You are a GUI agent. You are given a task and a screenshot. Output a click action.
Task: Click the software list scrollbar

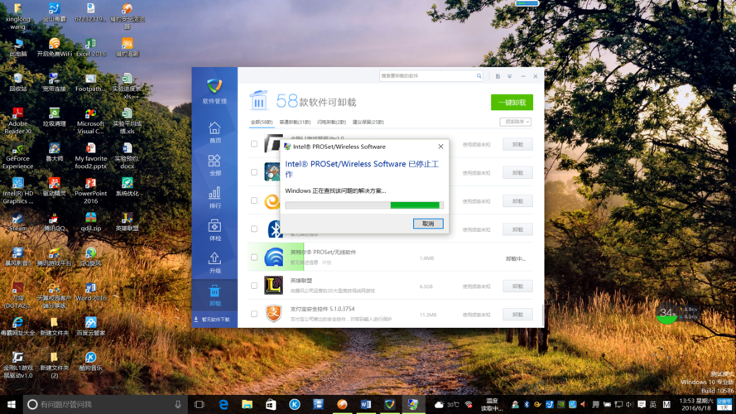(542, 315)
